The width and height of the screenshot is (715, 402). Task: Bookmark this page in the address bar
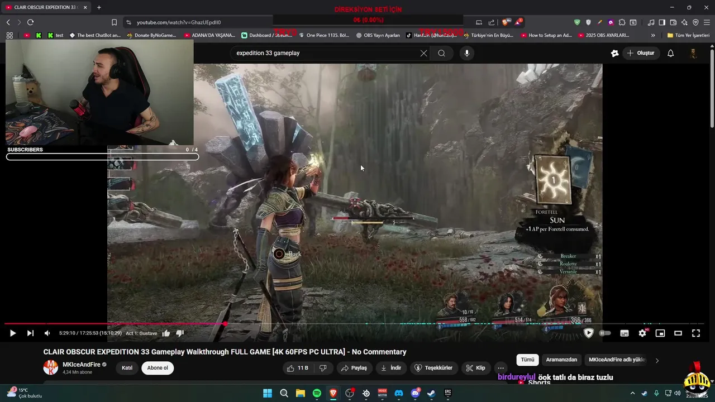114,22
